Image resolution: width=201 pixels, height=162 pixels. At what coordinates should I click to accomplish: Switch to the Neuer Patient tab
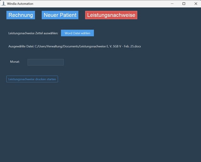tap(60, 15)
